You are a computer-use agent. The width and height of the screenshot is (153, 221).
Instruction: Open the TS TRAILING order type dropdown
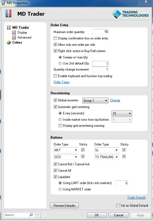107,157
